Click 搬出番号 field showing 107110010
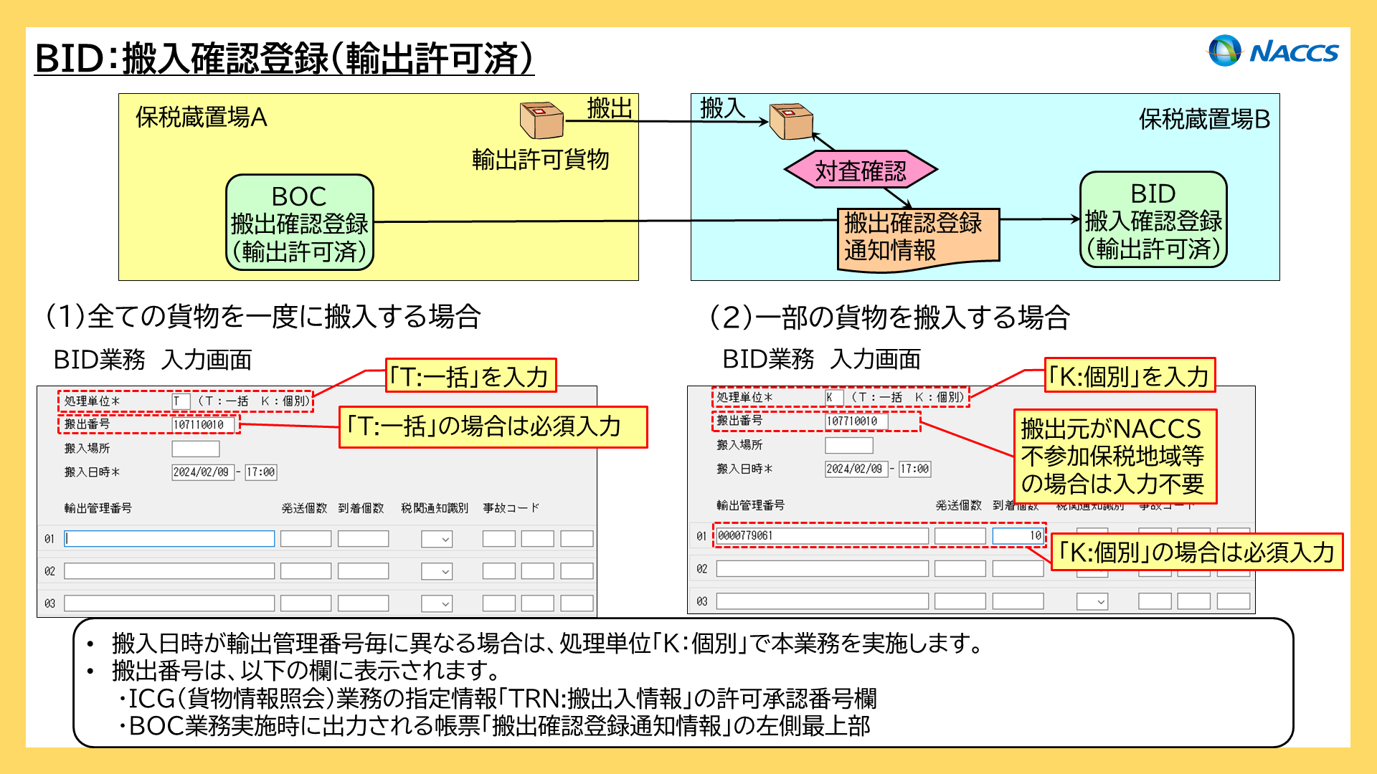This screenshot has width=1377, height=774. pyautogui.click(x=203, y=425)
